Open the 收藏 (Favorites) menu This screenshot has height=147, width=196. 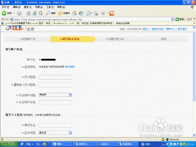pos(39,7)
